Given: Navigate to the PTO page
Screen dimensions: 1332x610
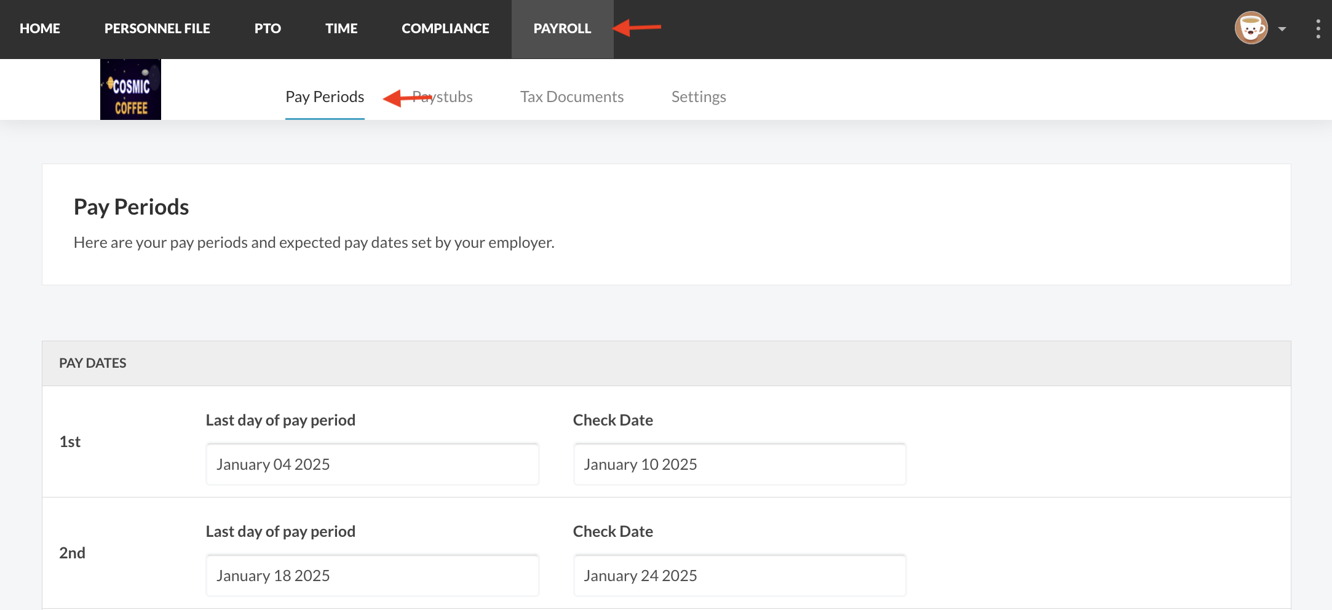Looking at the screenshot, I should point(268,29).
